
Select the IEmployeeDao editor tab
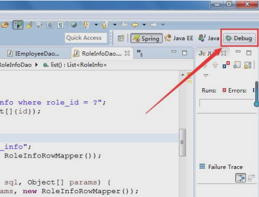34,54
